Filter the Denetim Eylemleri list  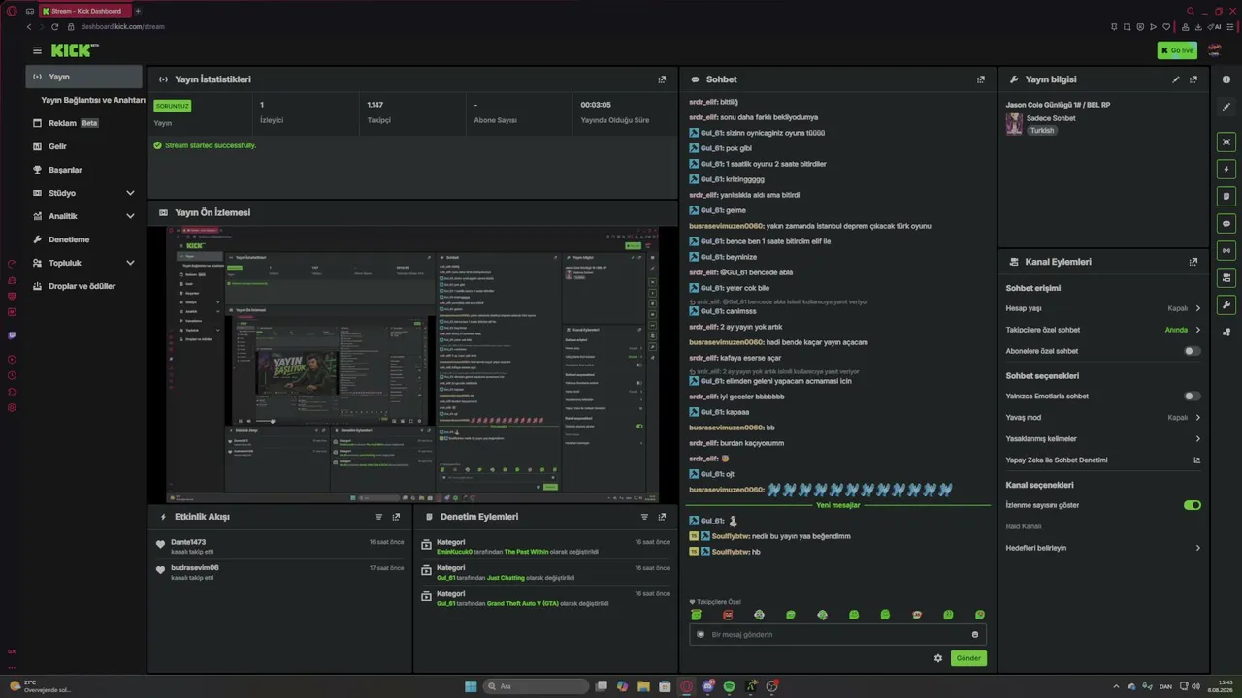[644, 517]
